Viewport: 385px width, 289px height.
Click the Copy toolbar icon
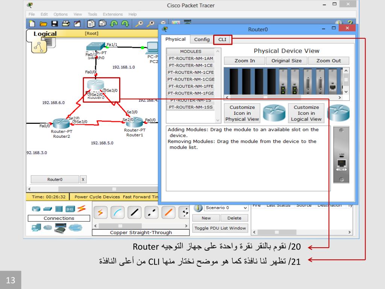pyautogui.click(x=91, y=24)
